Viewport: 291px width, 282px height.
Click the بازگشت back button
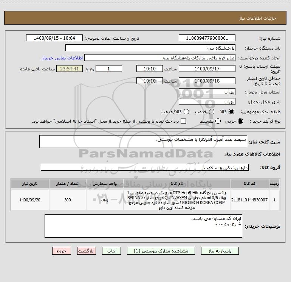pyautogui.click(x=87, y=251)
